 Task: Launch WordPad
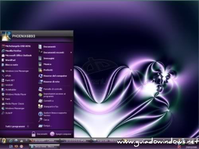(8, 60)
